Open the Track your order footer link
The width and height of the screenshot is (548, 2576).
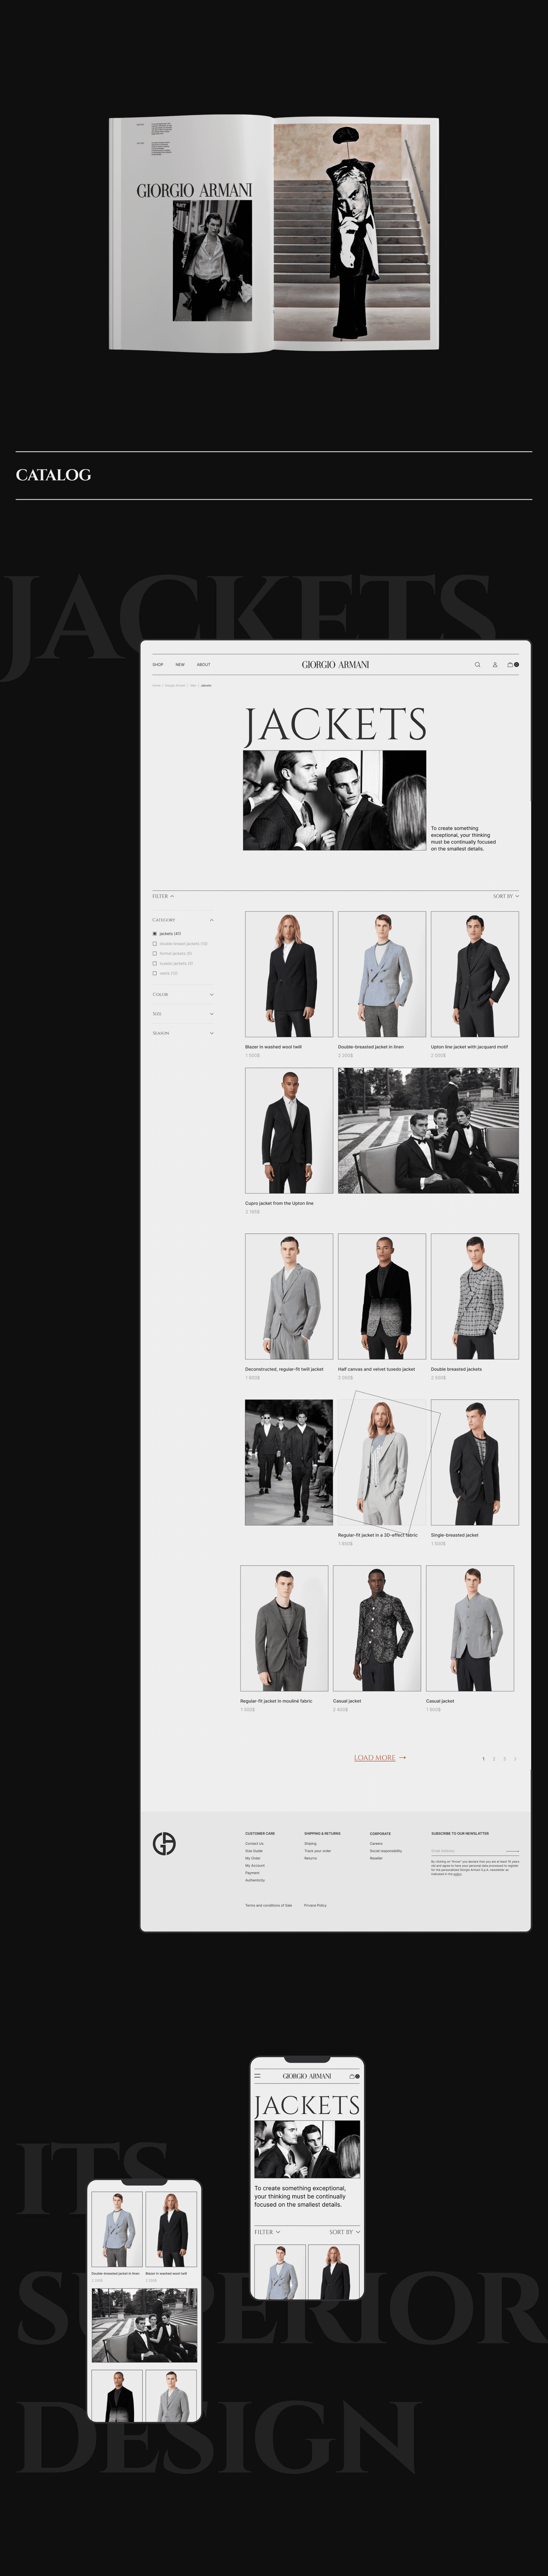(x=318, y=1851)
